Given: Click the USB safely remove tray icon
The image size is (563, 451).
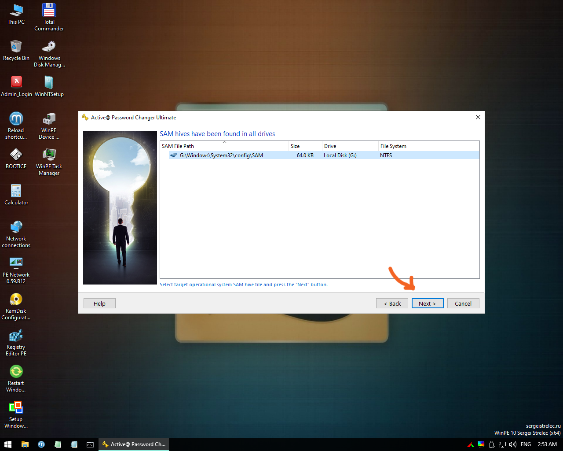Looking at the screenshot, I should (x=492, y=444).
